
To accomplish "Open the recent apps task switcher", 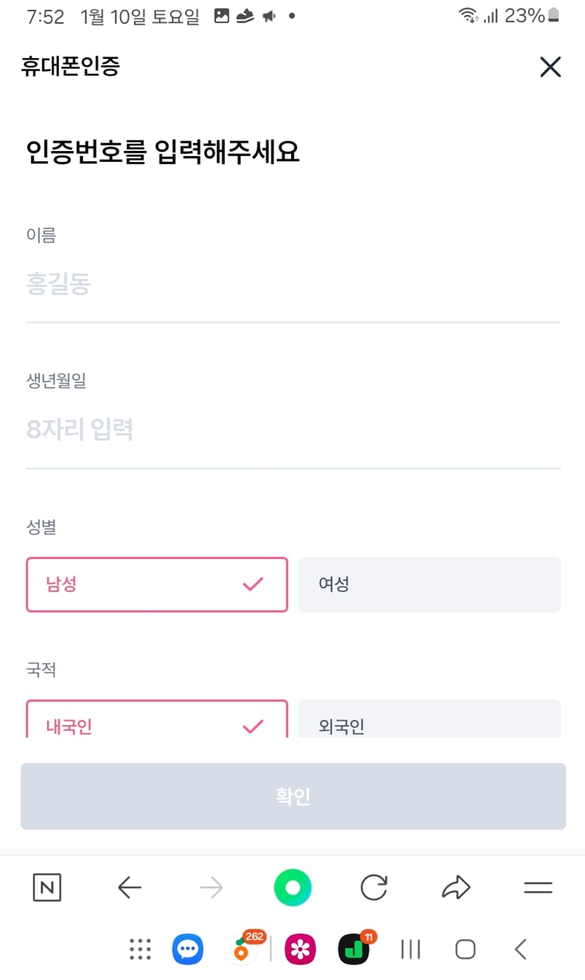I will point(410,949).
